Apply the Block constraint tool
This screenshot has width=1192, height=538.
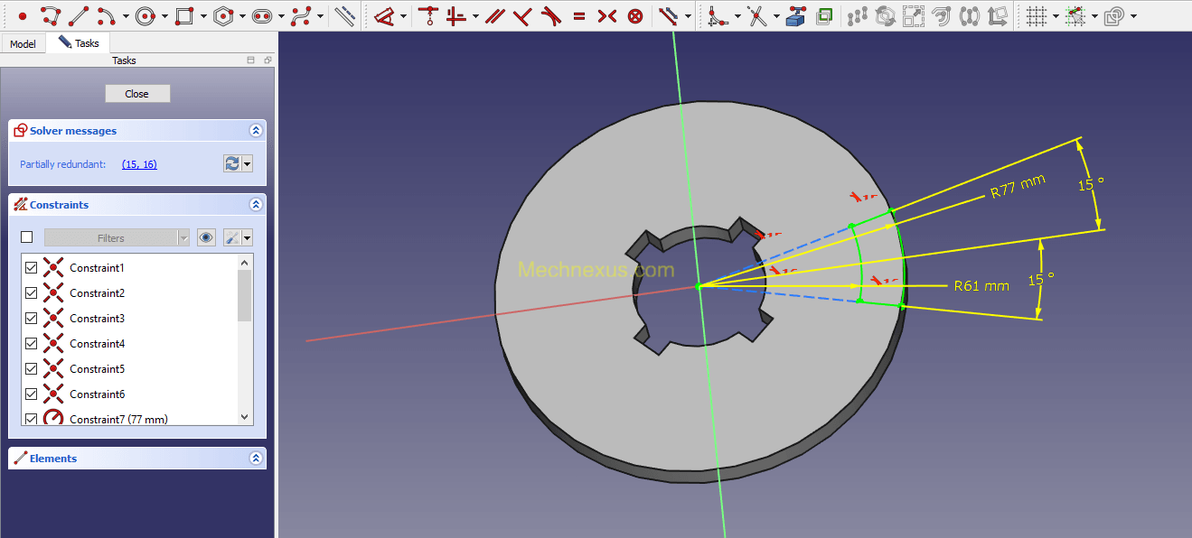pos(636,16)
